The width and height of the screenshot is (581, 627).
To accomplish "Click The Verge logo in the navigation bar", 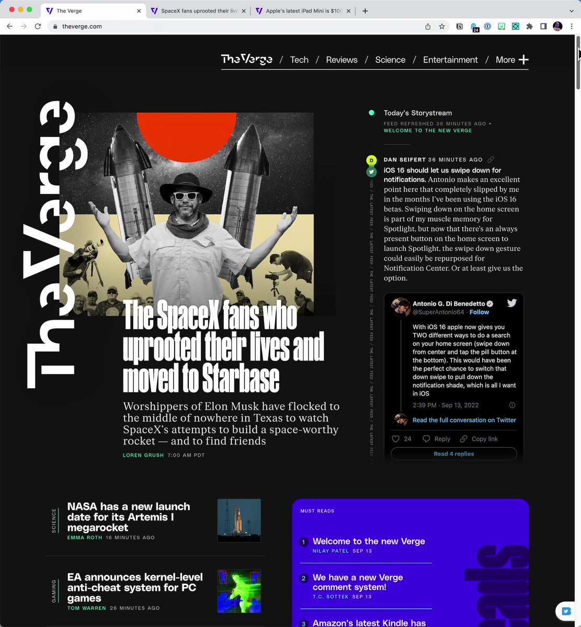I will (x=247, y=59).
